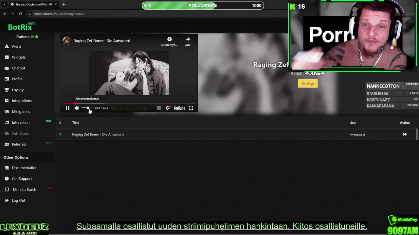Open Interaction in the sidebar
The image size is (419, 235).
click(x=21, y=122)
